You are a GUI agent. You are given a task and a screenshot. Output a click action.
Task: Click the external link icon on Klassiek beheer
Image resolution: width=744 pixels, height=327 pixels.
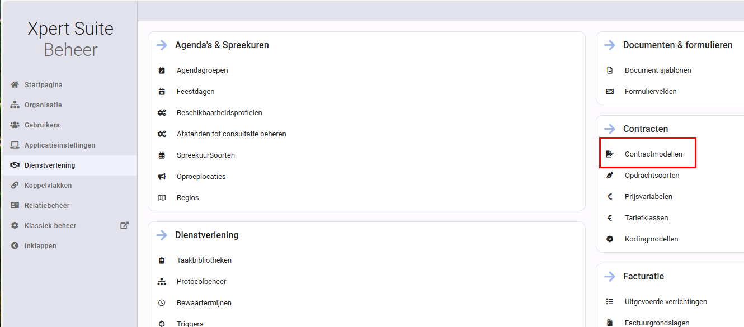click(125, 226)
